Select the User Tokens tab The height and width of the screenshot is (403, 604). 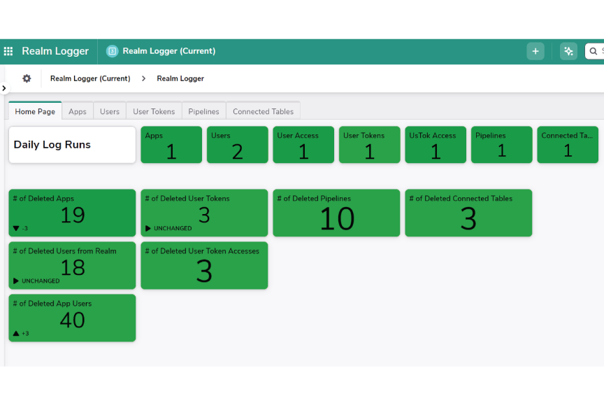point(154,111)
